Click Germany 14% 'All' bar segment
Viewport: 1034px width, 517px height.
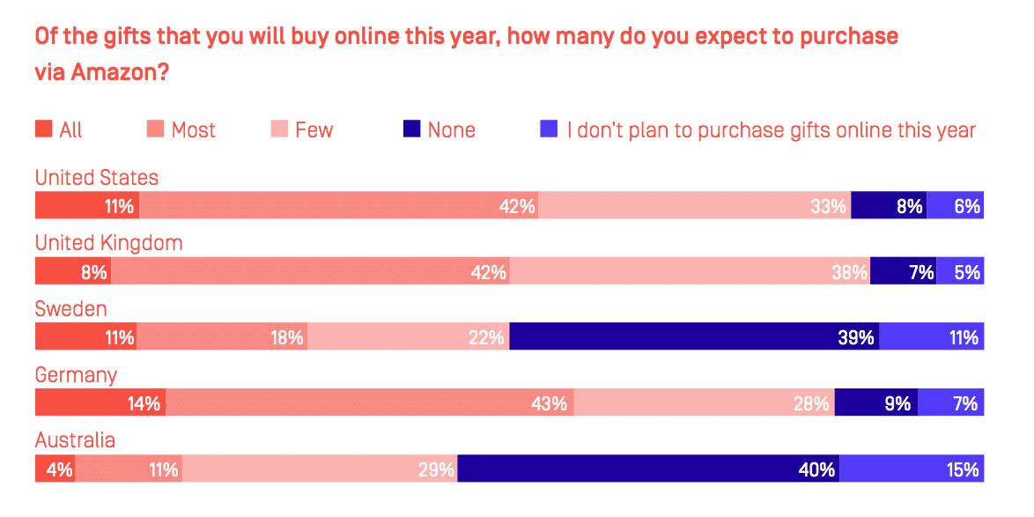100,403
